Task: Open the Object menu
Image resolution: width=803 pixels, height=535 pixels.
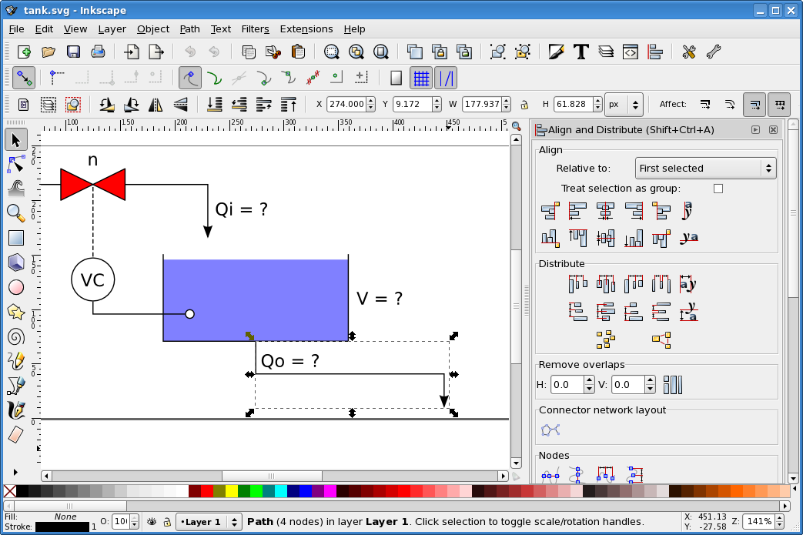Action: [153, 29]
